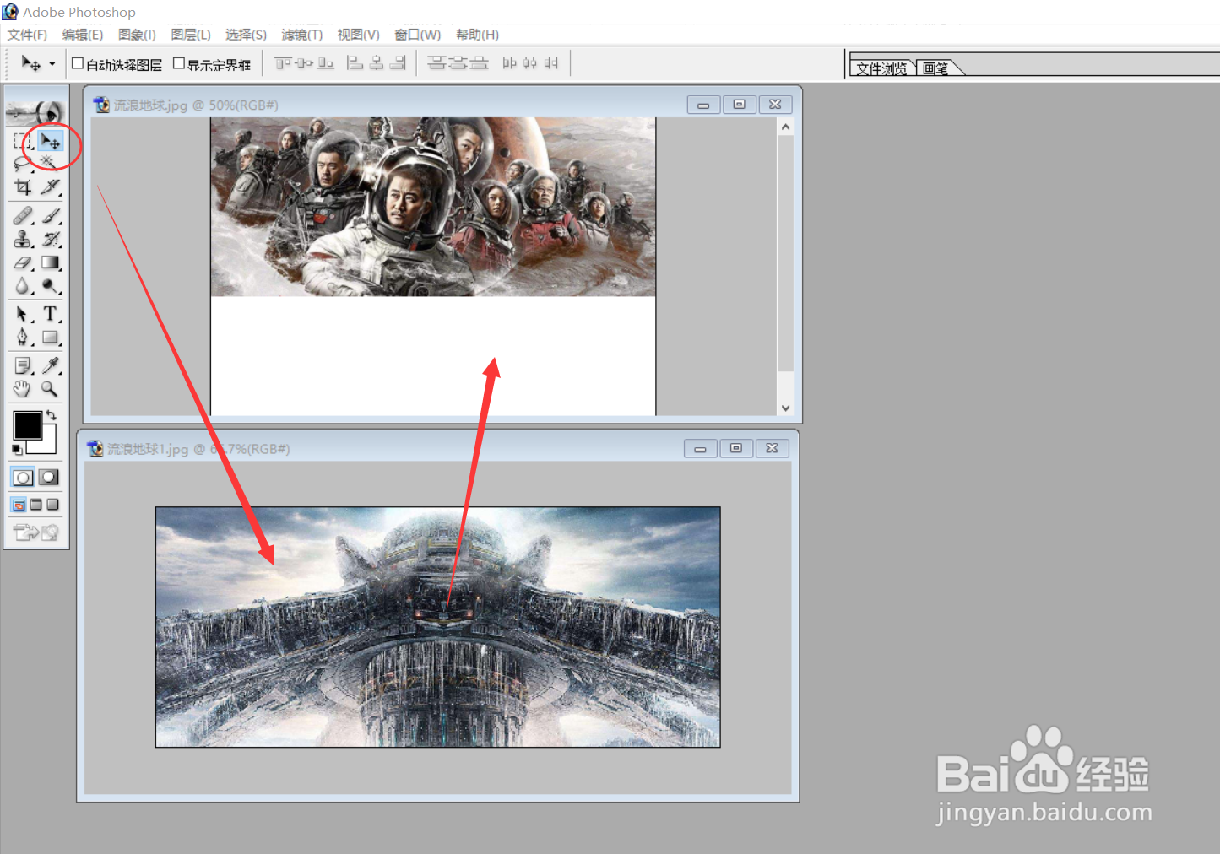Click distribute right edges icon

[x=551, y=63]
